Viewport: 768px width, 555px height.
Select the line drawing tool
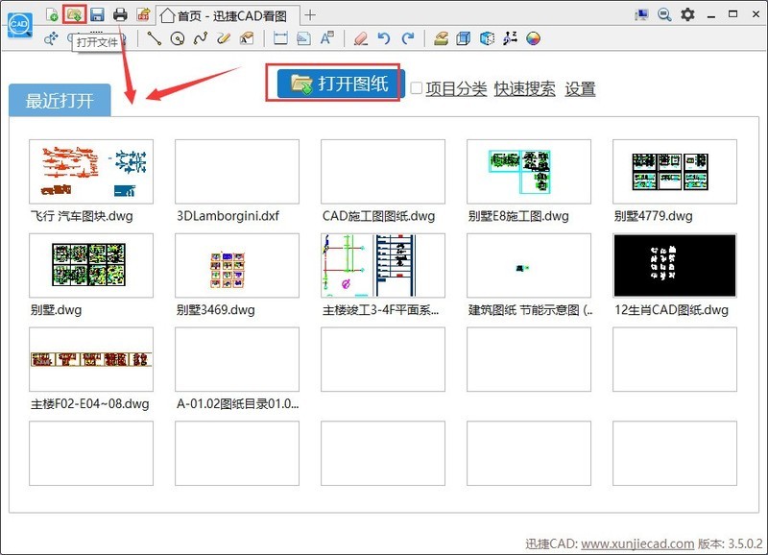154,38
